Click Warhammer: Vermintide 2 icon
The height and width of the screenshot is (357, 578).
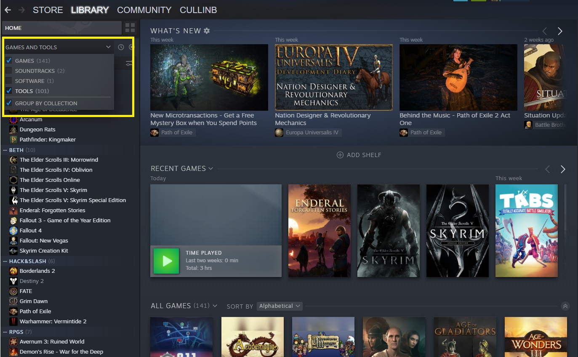coord(13,322)
